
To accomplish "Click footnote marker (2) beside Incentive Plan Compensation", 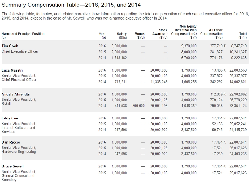I will tap(195, 34).
